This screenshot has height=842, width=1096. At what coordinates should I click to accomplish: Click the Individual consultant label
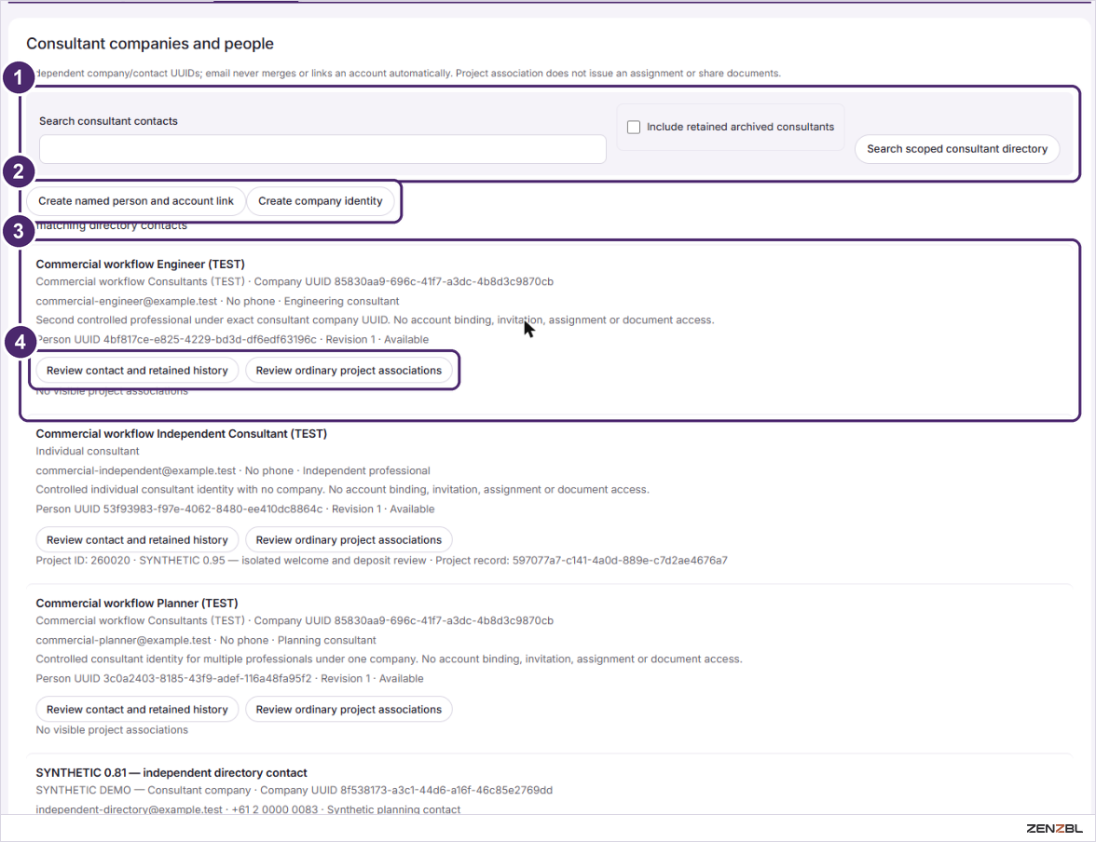point(88,452)
